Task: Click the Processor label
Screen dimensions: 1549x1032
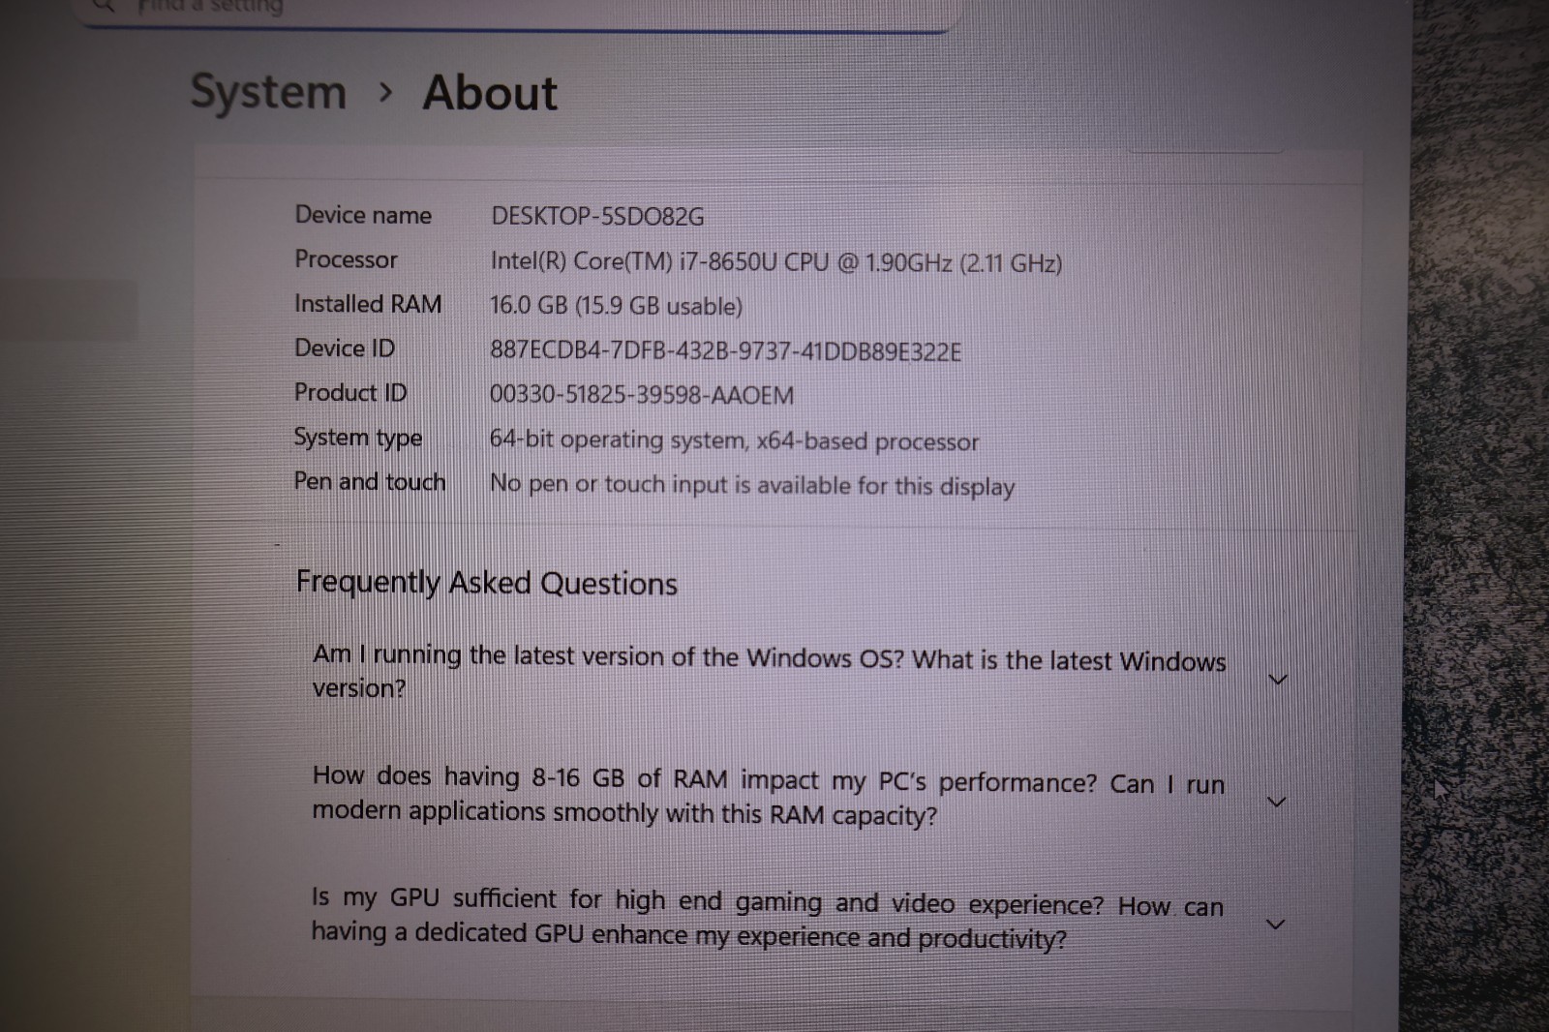Action: (x=346, y=259)
